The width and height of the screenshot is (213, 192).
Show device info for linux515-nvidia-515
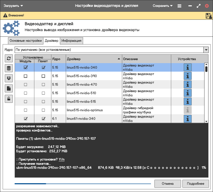188,101
